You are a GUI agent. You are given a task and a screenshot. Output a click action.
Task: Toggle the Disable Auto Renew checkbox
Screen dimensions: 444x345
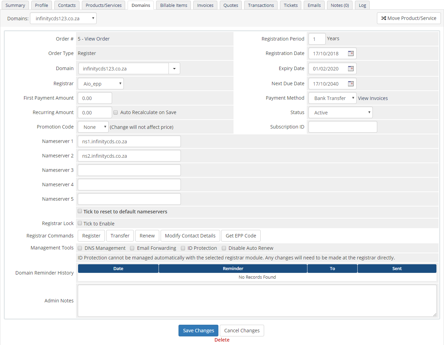[224, 248]
